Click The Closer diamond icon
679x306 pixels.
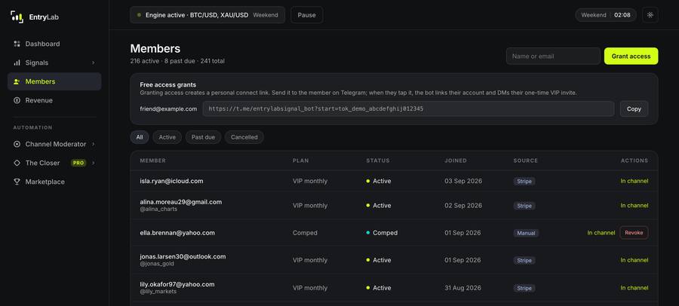[17, 163]
